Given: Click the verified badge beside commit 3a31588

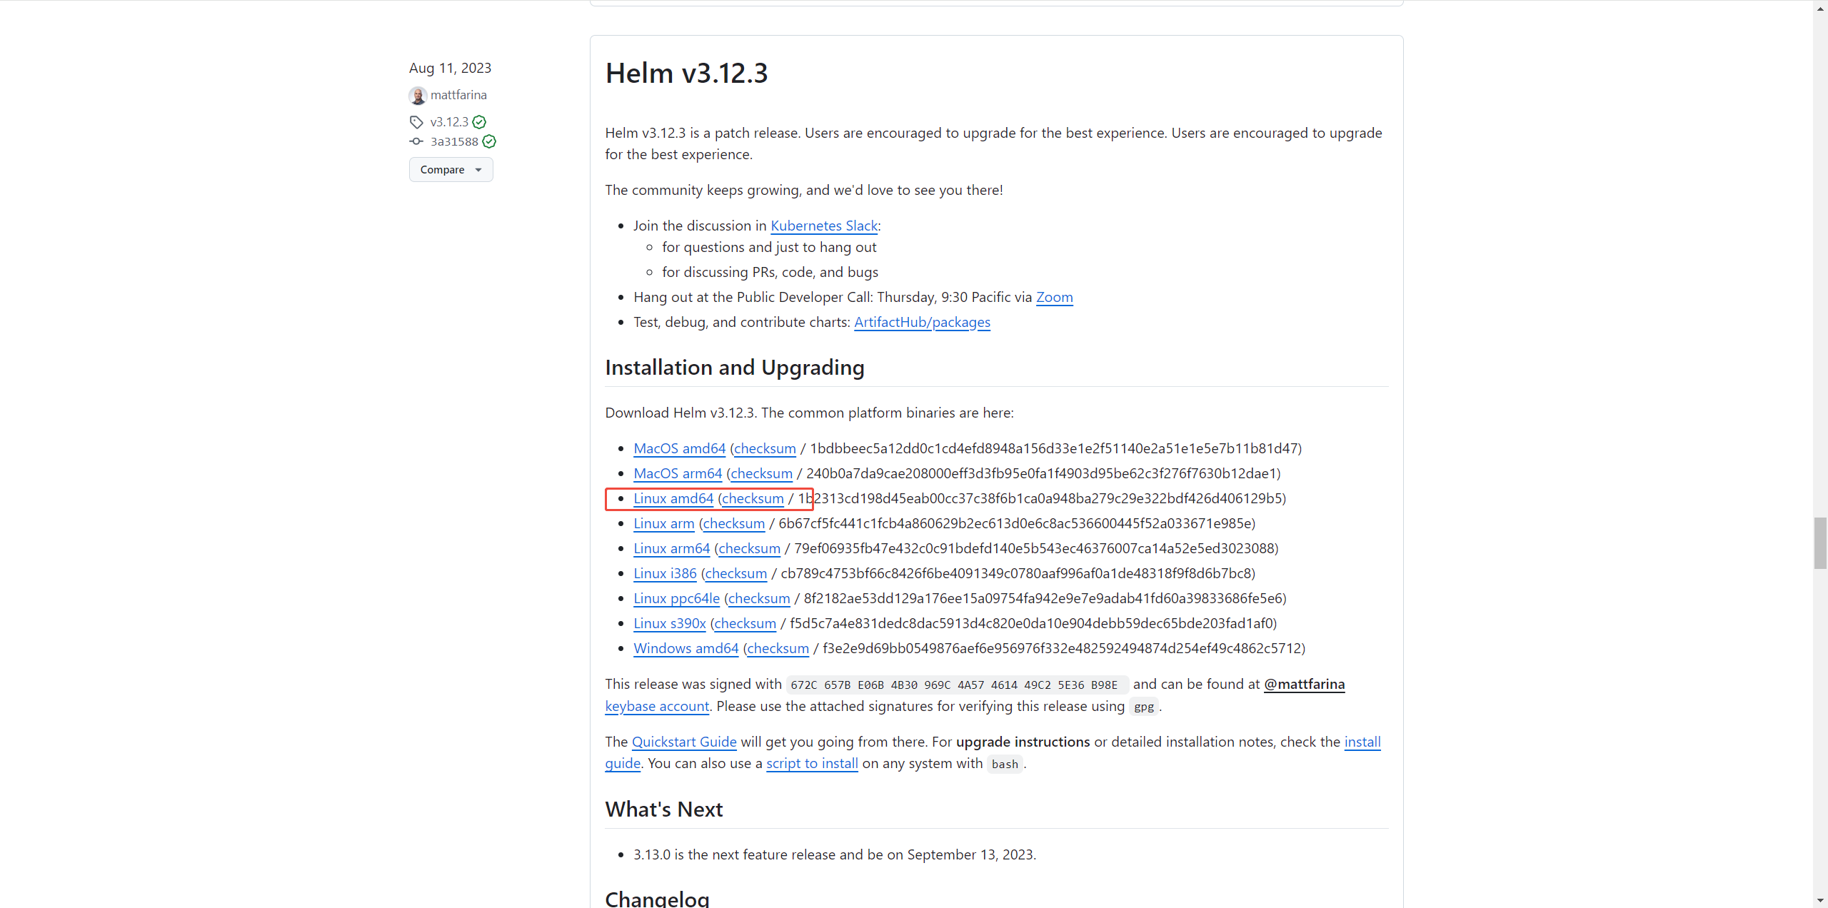Looking at the screenshot, I should click(x=489, y=141).
